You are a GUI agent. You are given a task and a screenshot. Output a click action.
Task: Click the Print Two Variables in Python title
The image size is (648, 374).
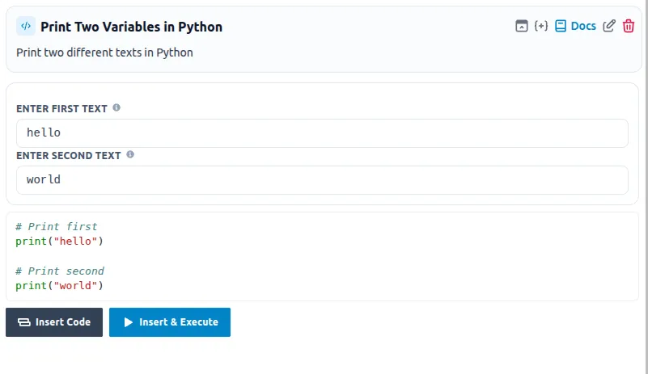(131, 27)
